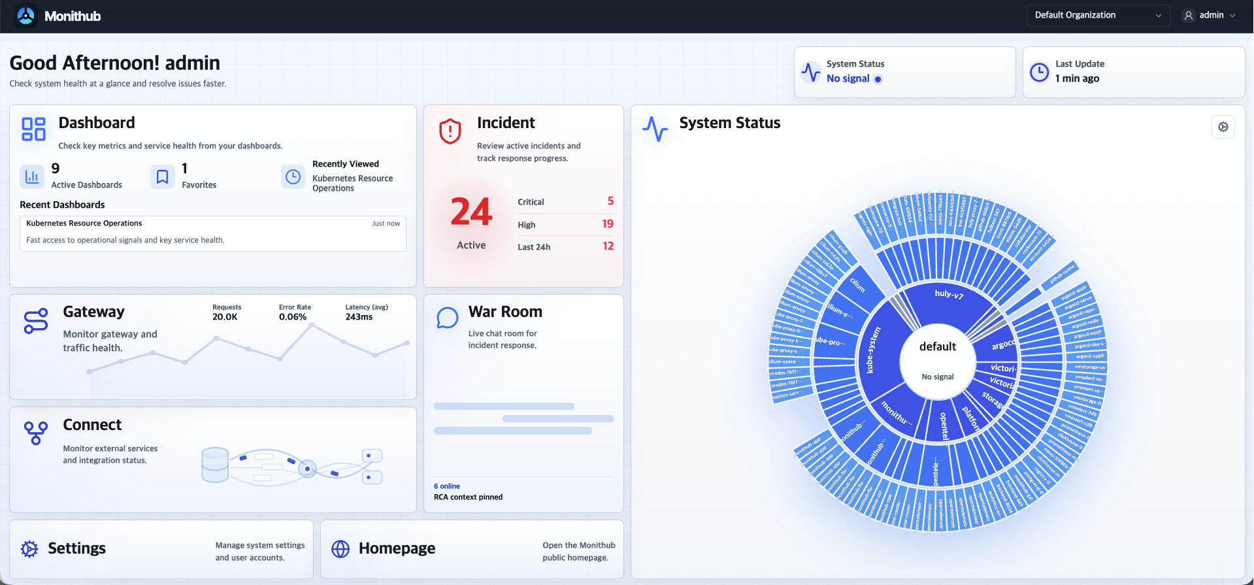Click the Connect nodes icon
1254x585 pixels.
(36, 433)
